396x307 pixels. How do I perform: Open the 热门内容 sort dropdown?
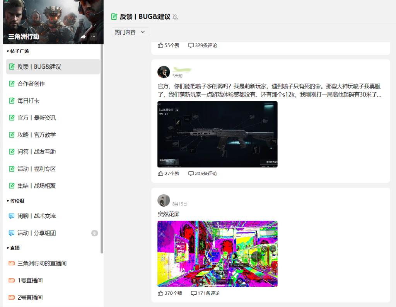point(130,32)
